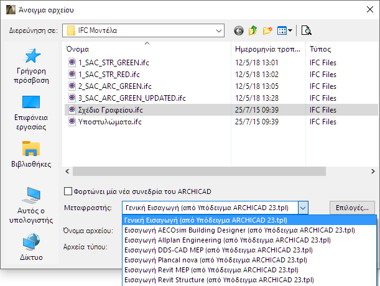This screenshot has height=286, width=380.
Task: Select Εισαγωγή Plancal nova option
Action: (x=249, y=260)
